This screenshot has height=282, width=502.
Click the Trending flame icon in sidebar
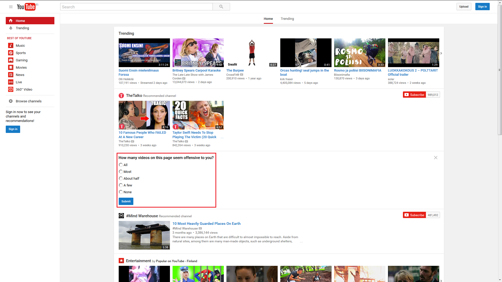click(11, 28)
